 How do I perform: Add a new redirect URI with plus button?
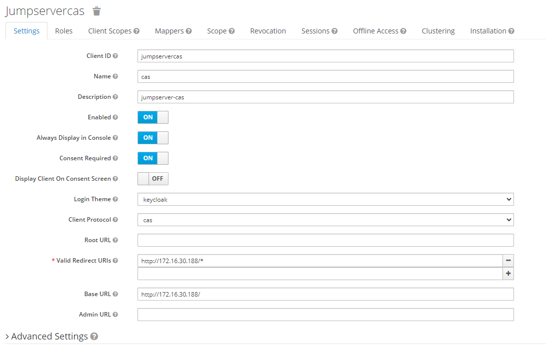tap(508, 274)
